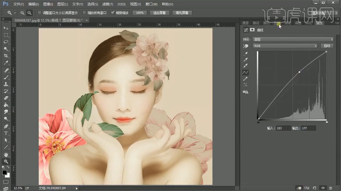The image size is (341, 191).
Task: Open the RGB channel dropdown
Action: [x=285, y=46]
